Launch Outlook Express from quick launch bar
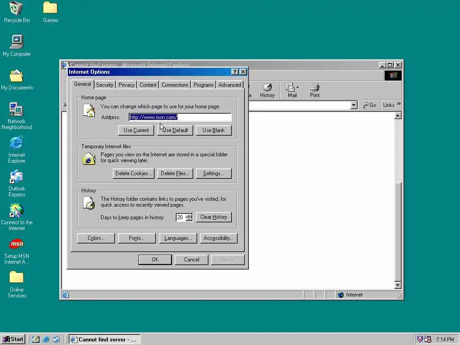This screenshot has width=460, height=345. tap(56, 340)
